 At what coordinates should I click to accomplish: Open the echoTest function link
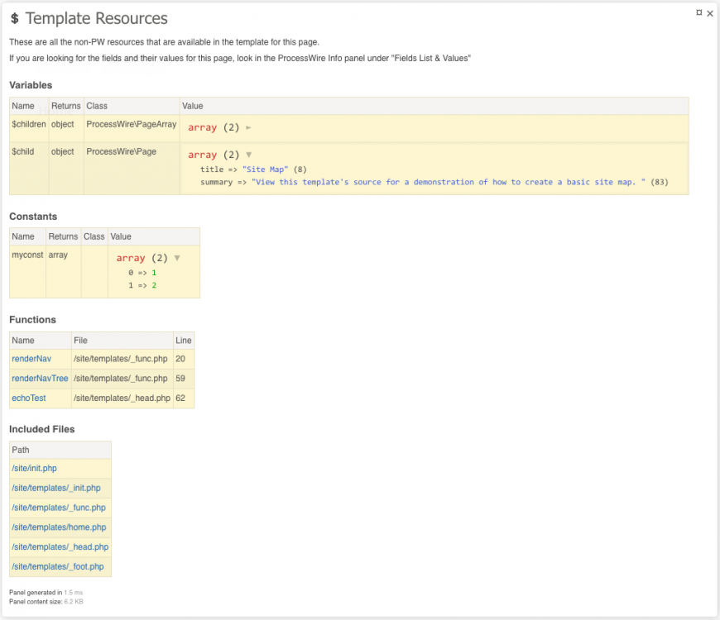click(x=29, y=398)
